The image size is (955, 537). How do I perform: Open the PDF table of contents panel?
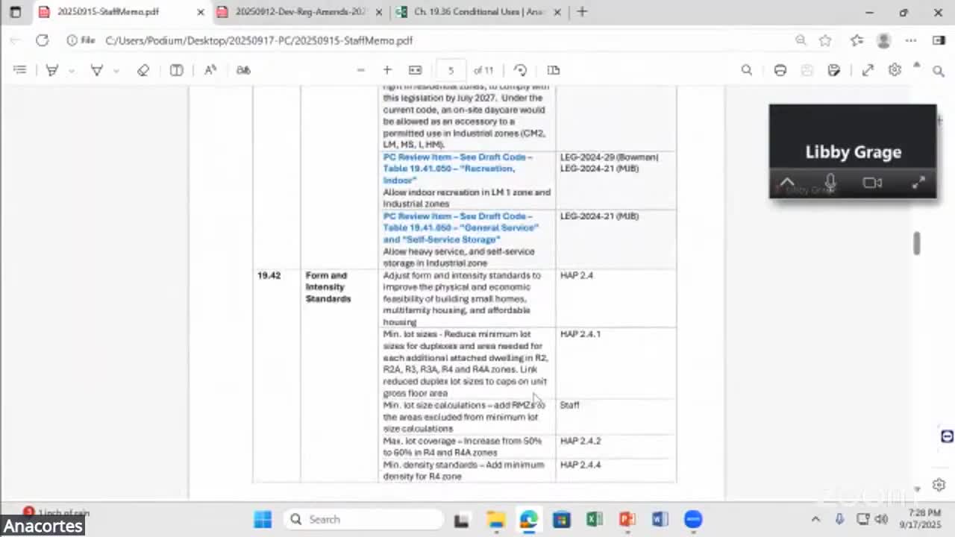tap(20, 70)
